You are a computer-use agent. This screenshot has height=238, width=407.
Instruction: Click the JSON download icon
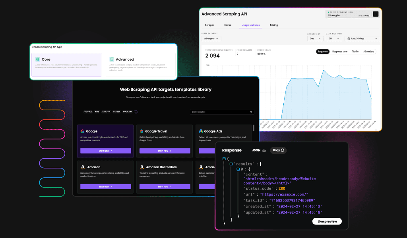click(264, 150)
